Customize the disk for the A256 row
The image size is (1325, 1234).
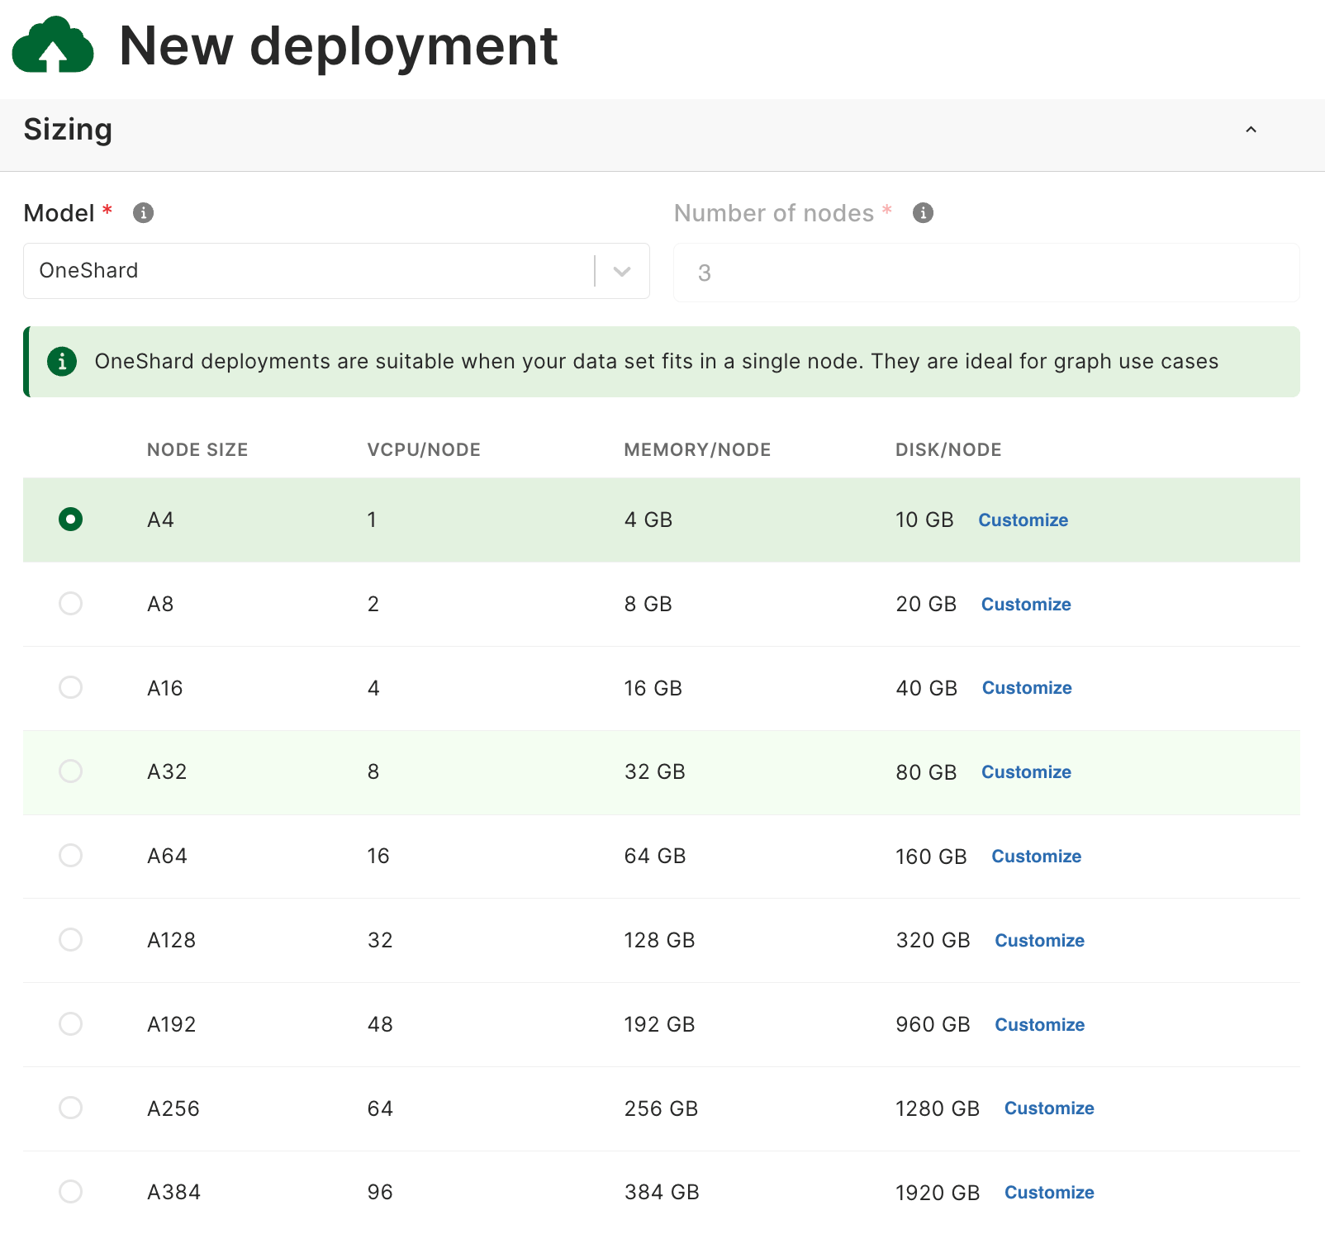1049,1108
